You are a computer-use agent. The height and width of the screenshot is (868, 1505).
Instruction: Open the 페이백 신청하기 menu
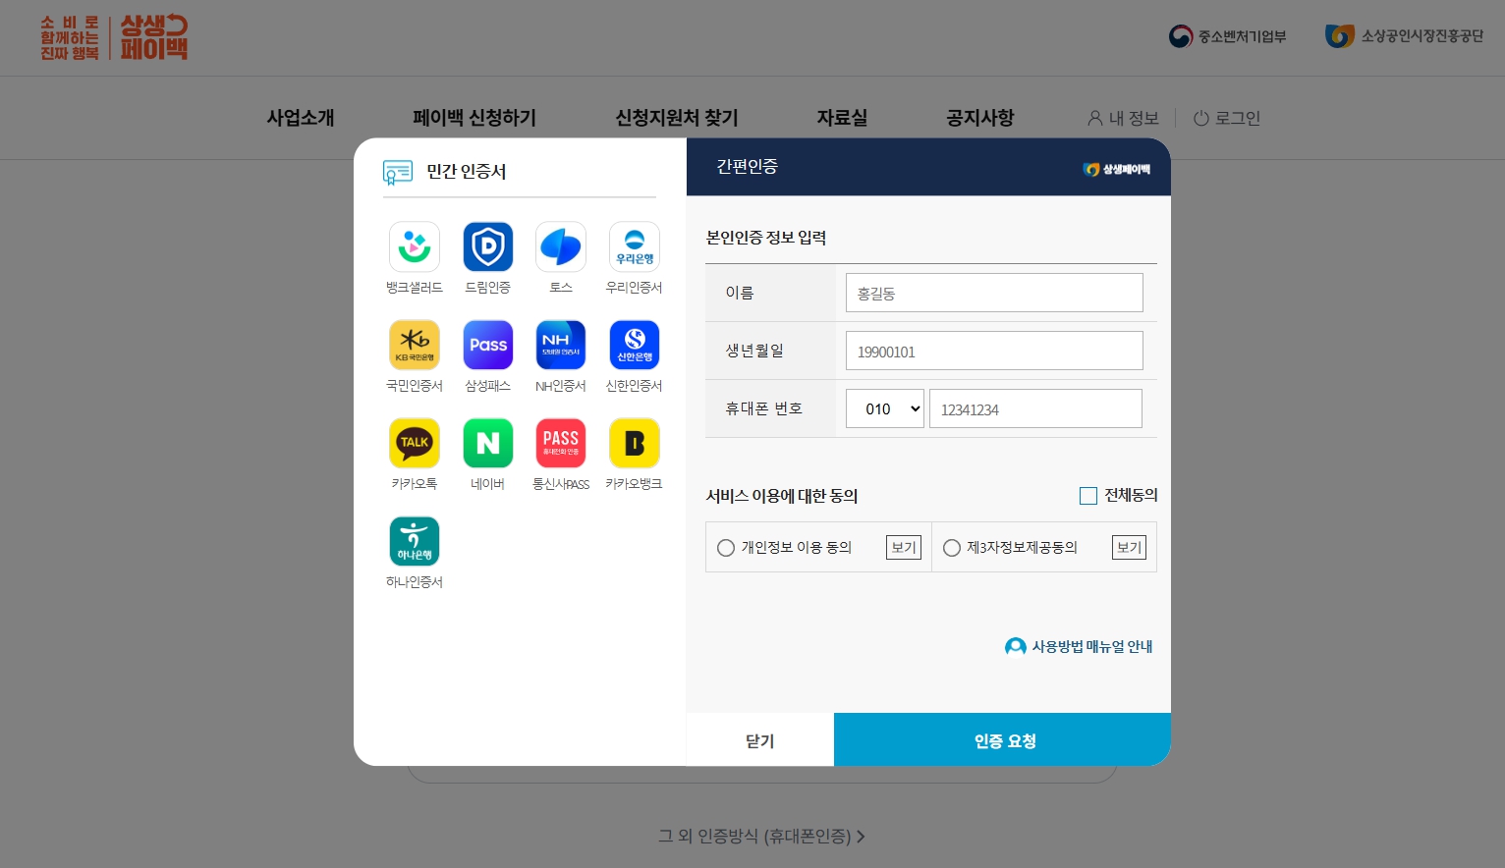[x=474, y=118]
